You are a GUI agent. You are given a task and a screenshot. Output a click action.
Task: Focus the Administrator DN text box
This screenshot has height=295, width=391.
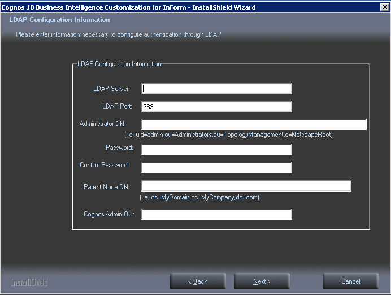click(254, 124)
